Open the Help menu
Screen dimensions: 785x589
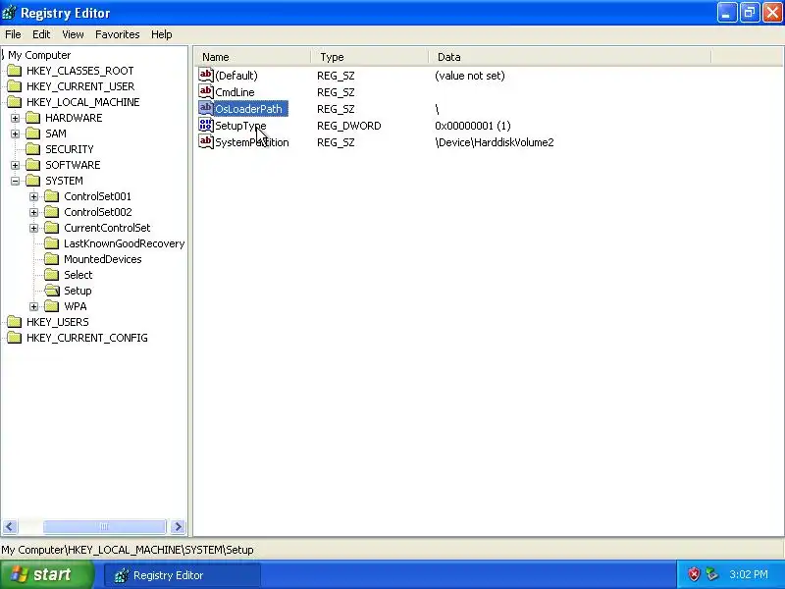click(161, 34)
